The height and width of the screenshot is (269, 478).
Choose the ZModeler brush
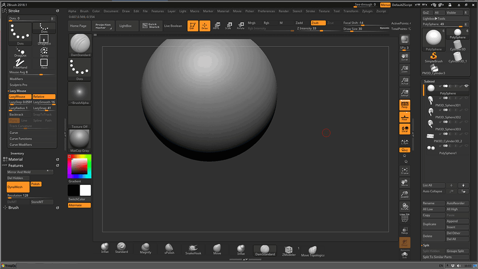click(289, 250)
